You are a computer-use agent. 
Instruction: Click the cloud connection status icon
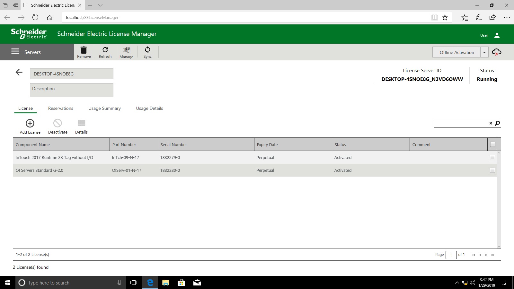click(496, 52)
